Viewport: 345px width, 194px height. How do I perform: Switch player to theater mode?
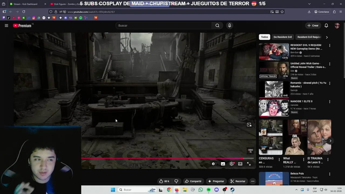240,164
